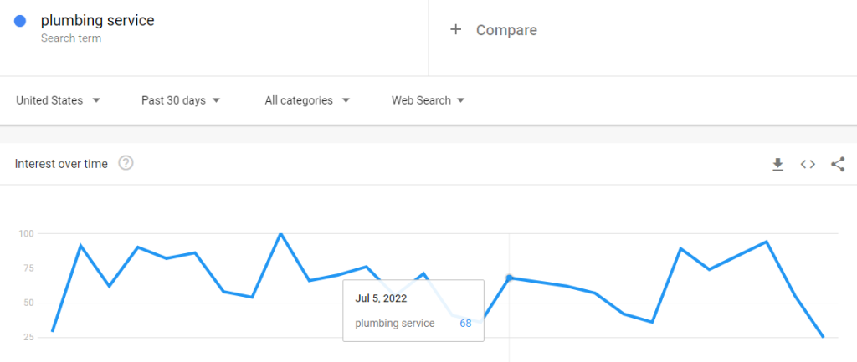Click the first point of the line
Screen dimensions: 857x362
52,331
